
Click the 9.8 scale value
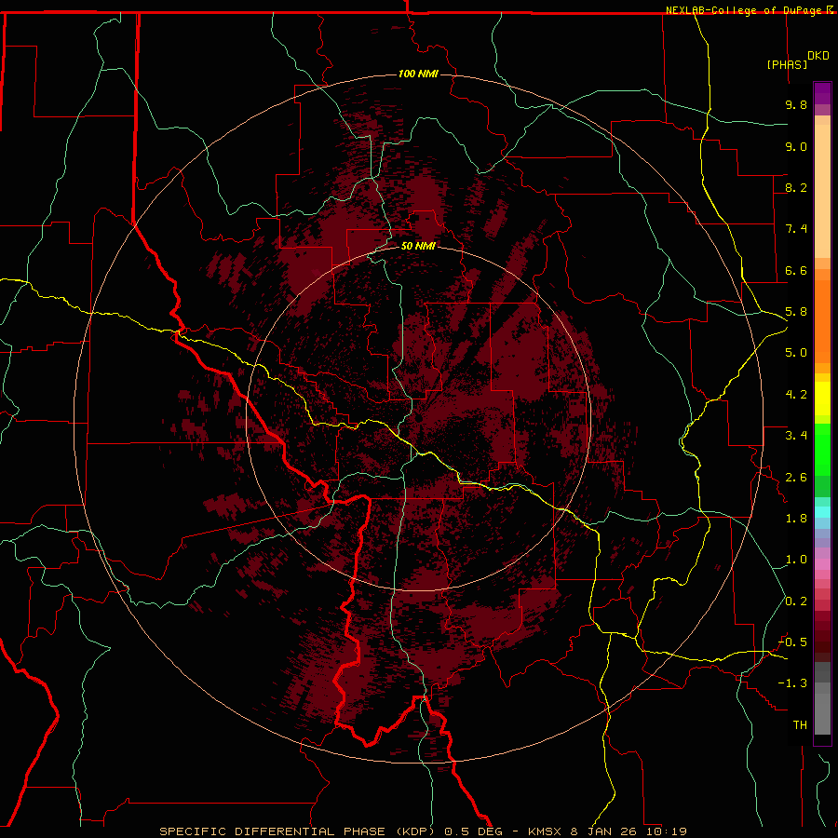[x=795, y=104]
